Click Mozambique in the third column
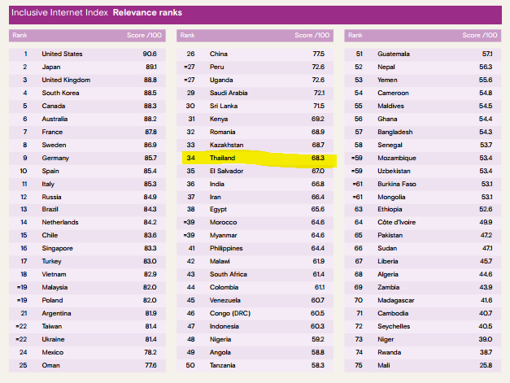This screenshot has height=383, width=510. (x=397, y=158)
